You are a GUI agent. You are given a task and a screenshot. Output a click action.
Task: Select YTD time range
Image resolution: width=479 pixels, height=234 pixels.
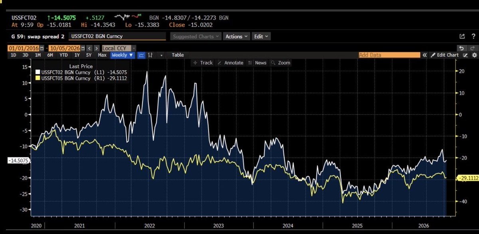63,55
